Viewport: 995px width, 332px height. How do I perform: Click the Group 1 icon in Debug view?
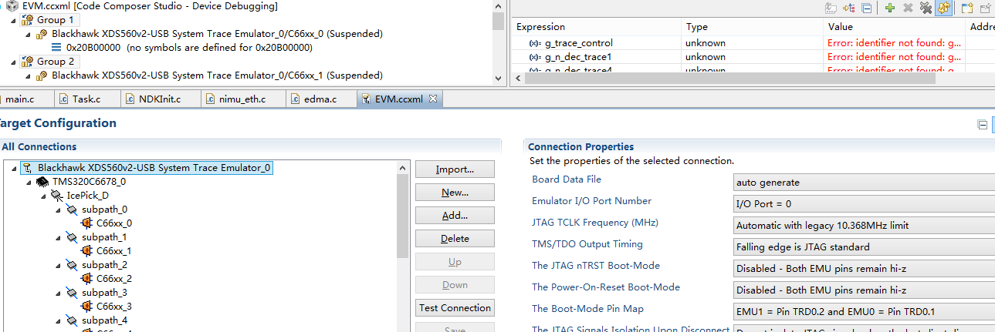28,20
